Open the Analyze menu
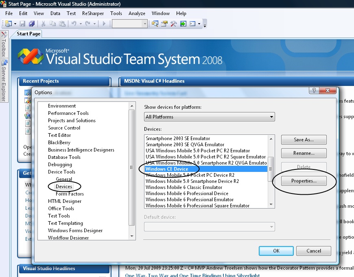 pyautogui.click(x=137, y=13)
